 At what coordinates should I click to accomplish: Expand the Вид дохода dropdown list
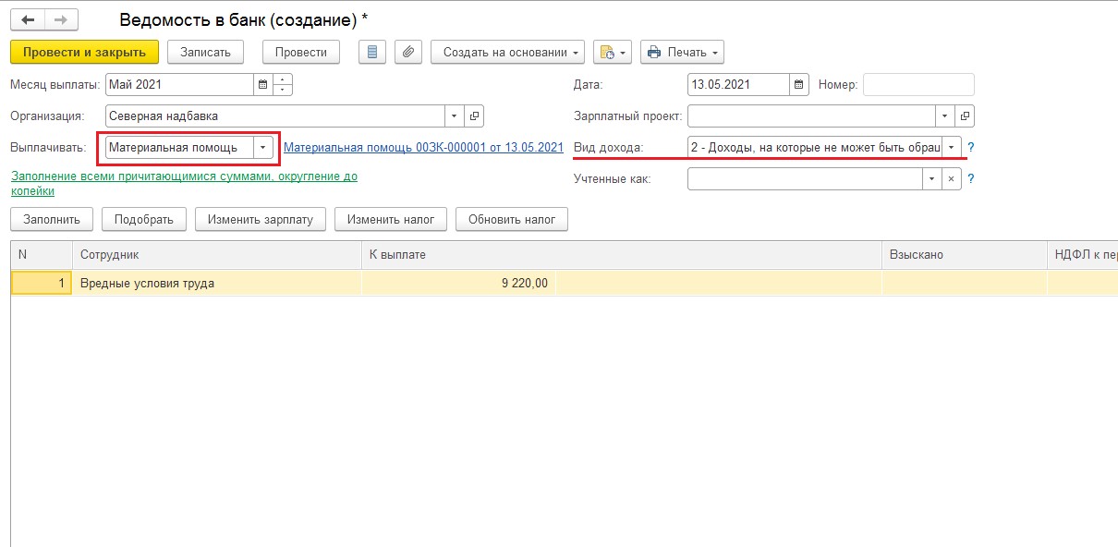point(951,148)
